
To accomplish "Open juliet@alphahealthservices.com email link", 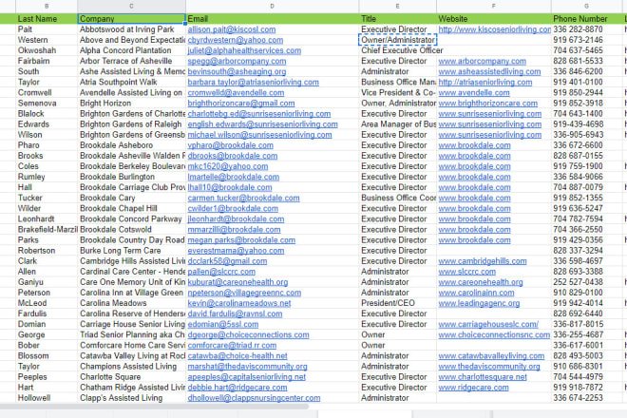I will 244,50.
